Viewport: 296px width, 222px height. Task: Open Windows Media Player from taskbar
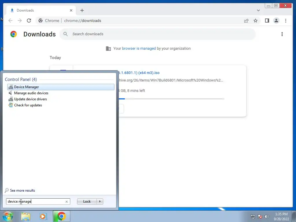[x=43, y=216]
